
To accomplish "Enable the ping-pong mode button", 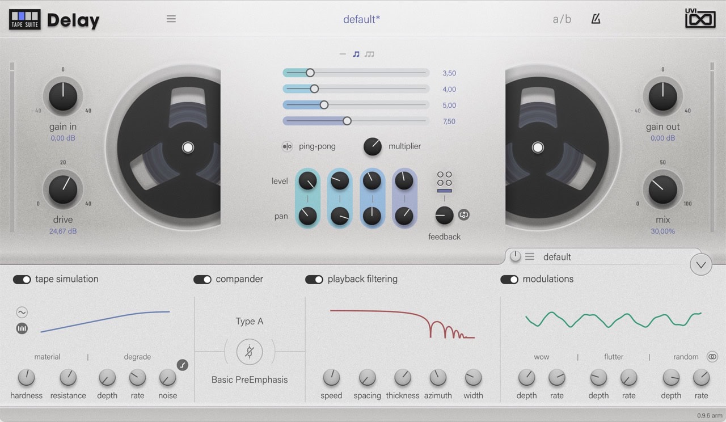I will click(x=287, y=146).
